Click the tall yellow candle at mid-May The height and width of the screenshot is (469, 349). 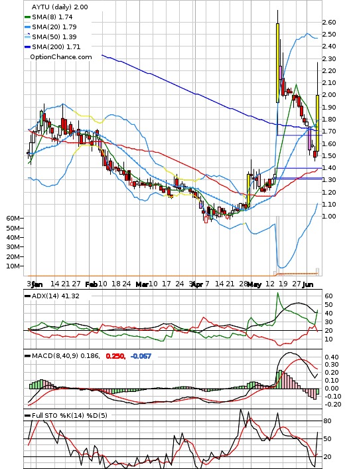point(277,63)
